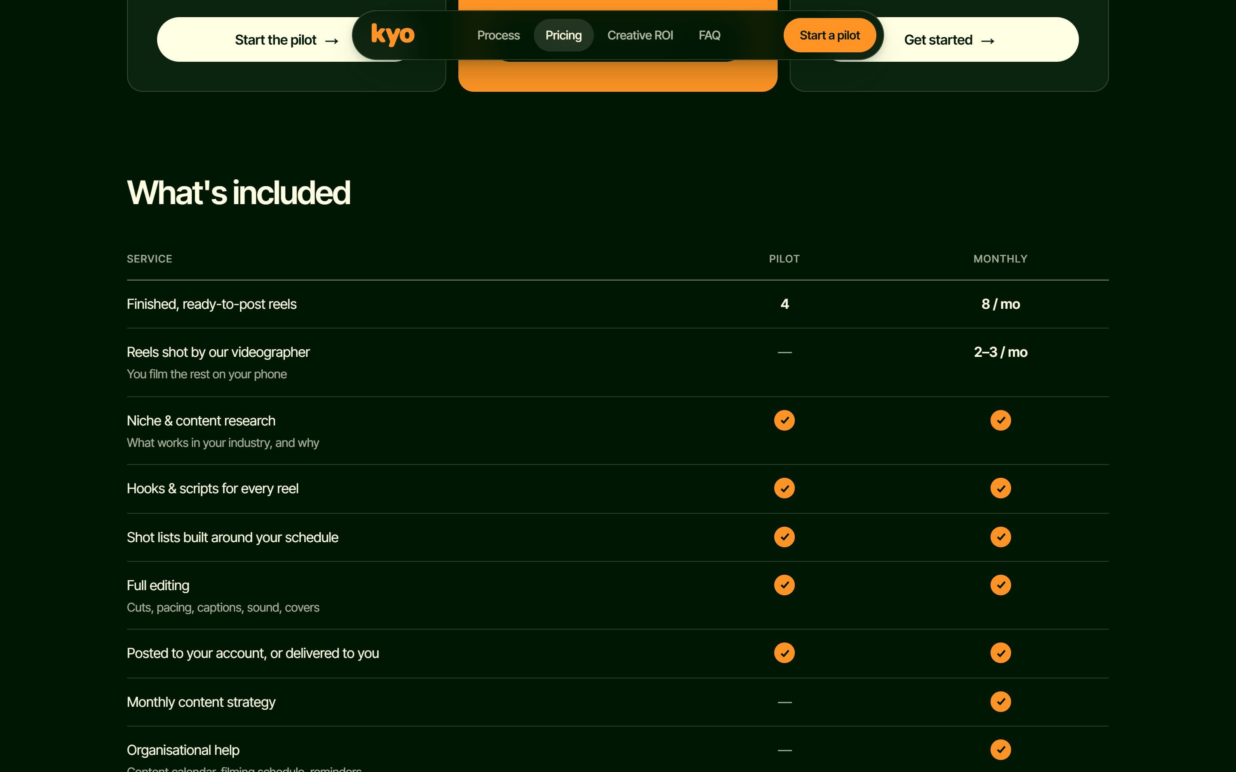This screenshot has width=1236, height=772.
Task: Click 'Monthly content strategy' label
Action: [x=201, y=703]
